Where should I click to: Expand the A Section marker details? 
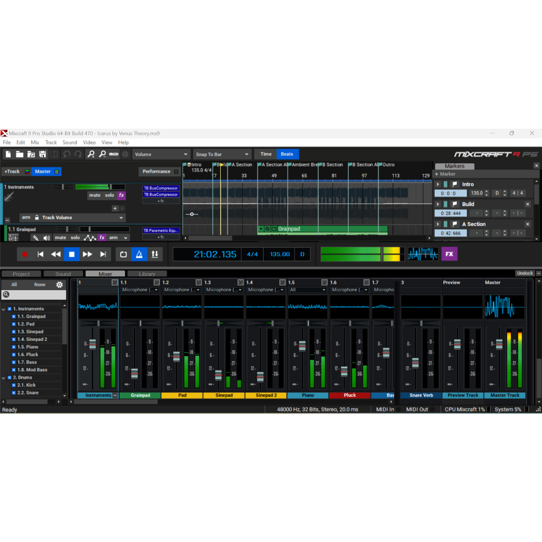tap(438, 224)
